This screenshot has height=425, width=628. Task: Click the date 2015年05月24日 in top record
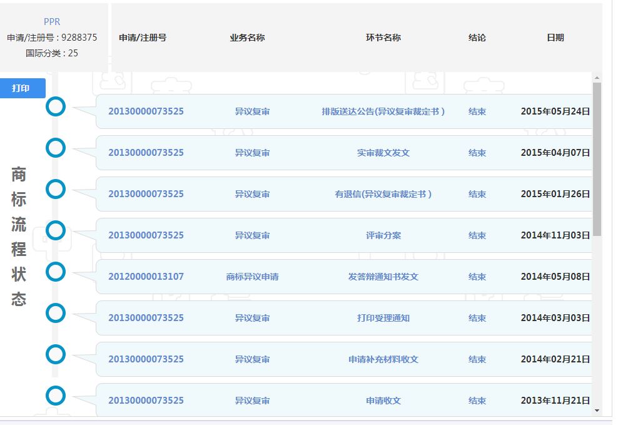tap(555, 111)
